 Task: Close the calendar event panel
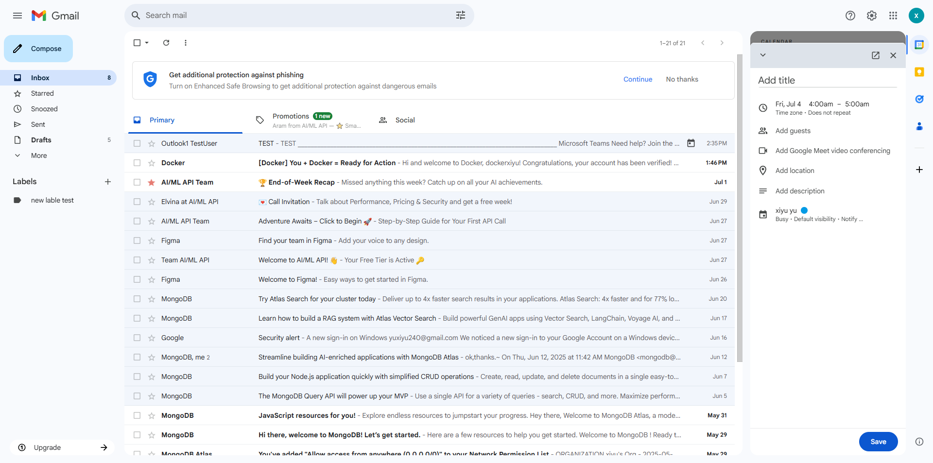click(x=893, y=55)
